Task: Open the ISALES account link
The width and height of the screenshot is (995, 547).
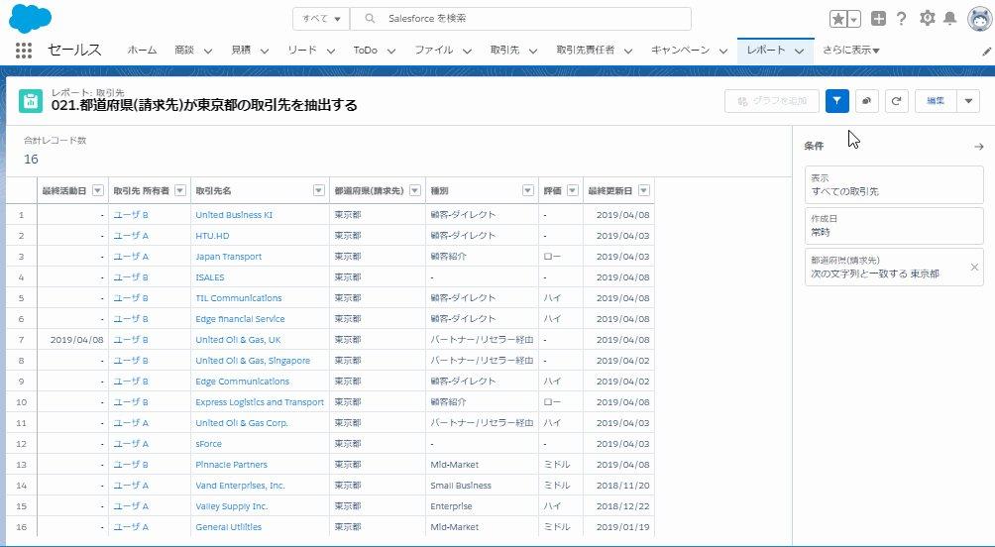Action: [210, 277]
